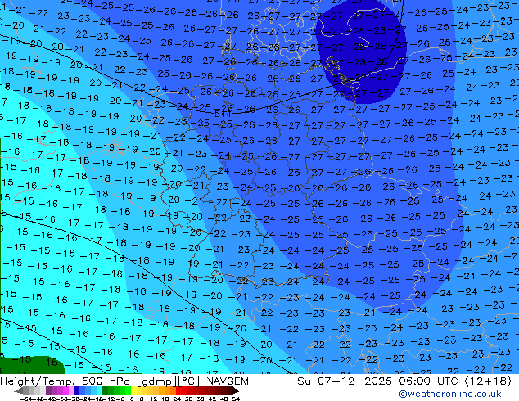Click the 544 geopotential contour label

[223, 114]
